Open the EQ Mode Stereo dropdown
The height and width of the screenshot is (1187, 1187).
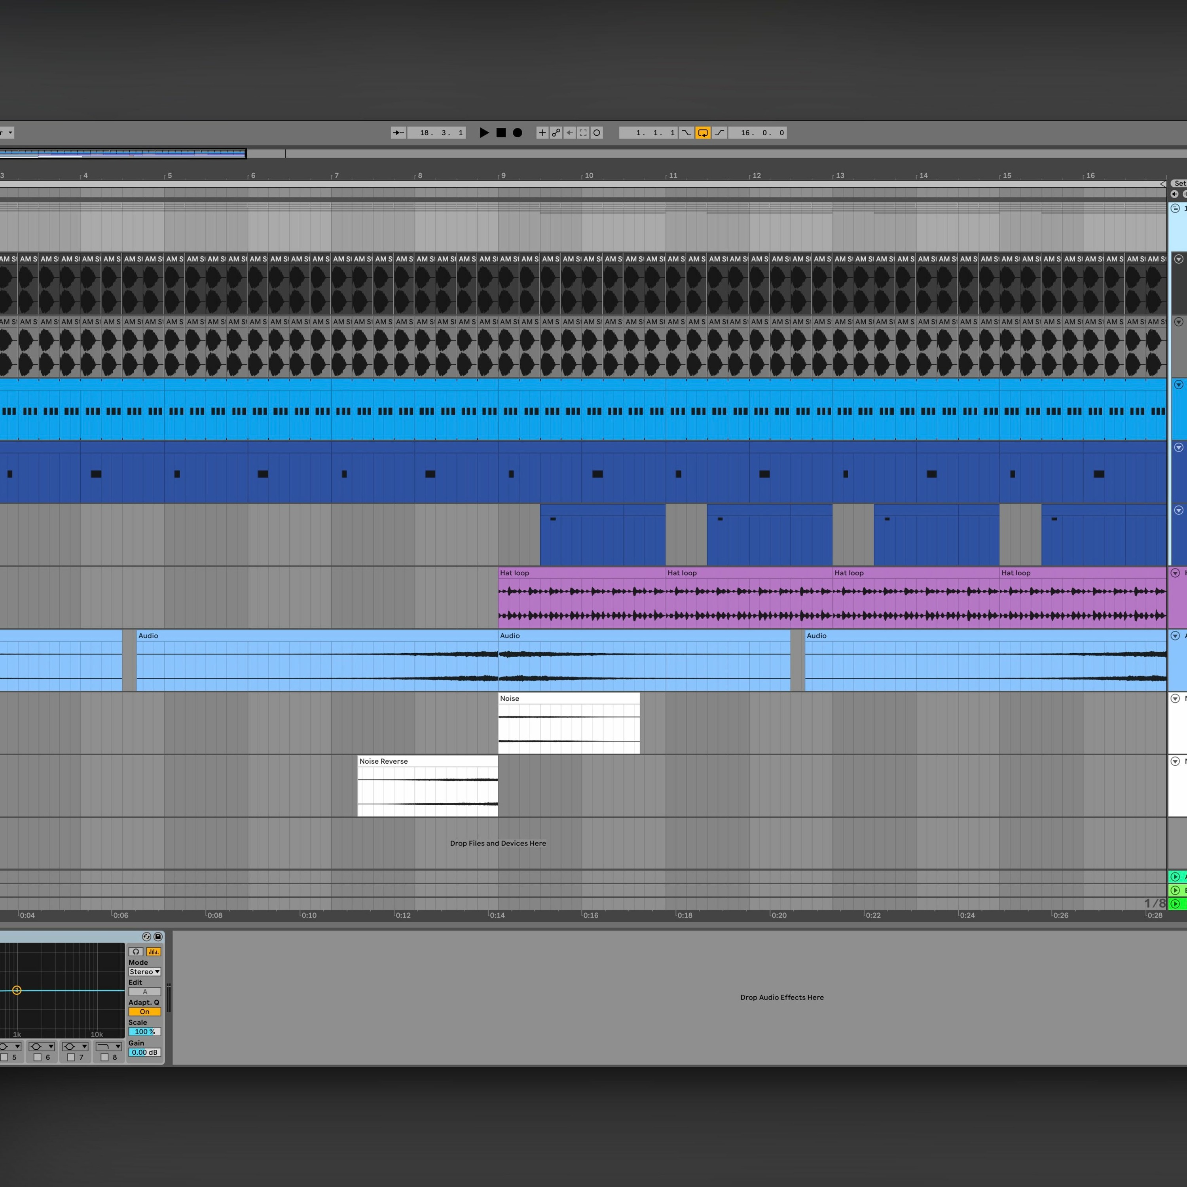(144, 971)
